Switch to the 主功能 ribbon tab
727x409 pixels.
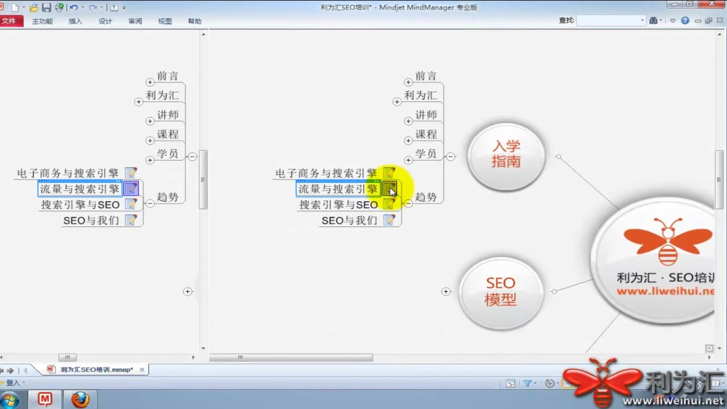[x=43, y=21]
